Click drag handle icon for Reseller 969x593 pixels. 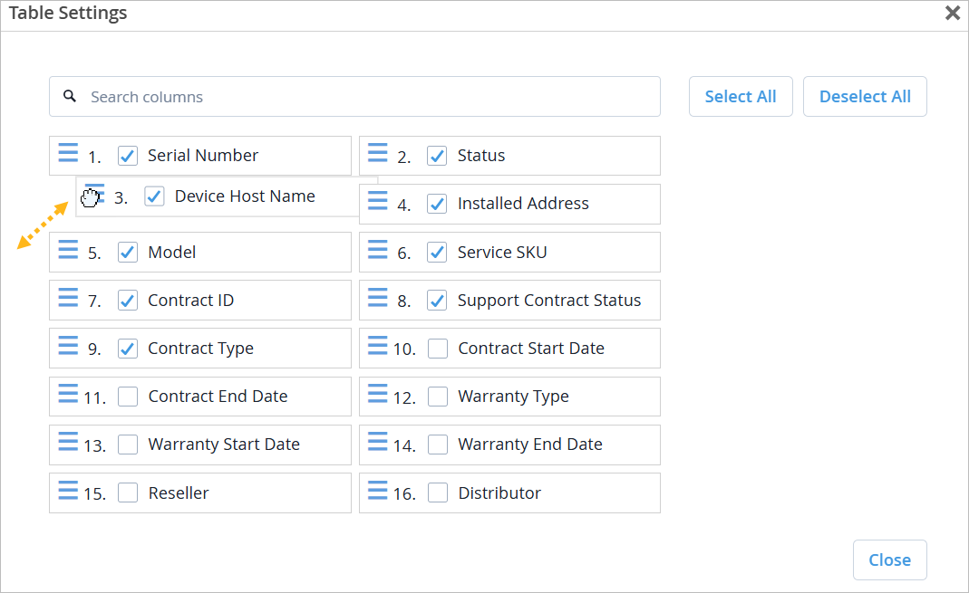(68, 491)
